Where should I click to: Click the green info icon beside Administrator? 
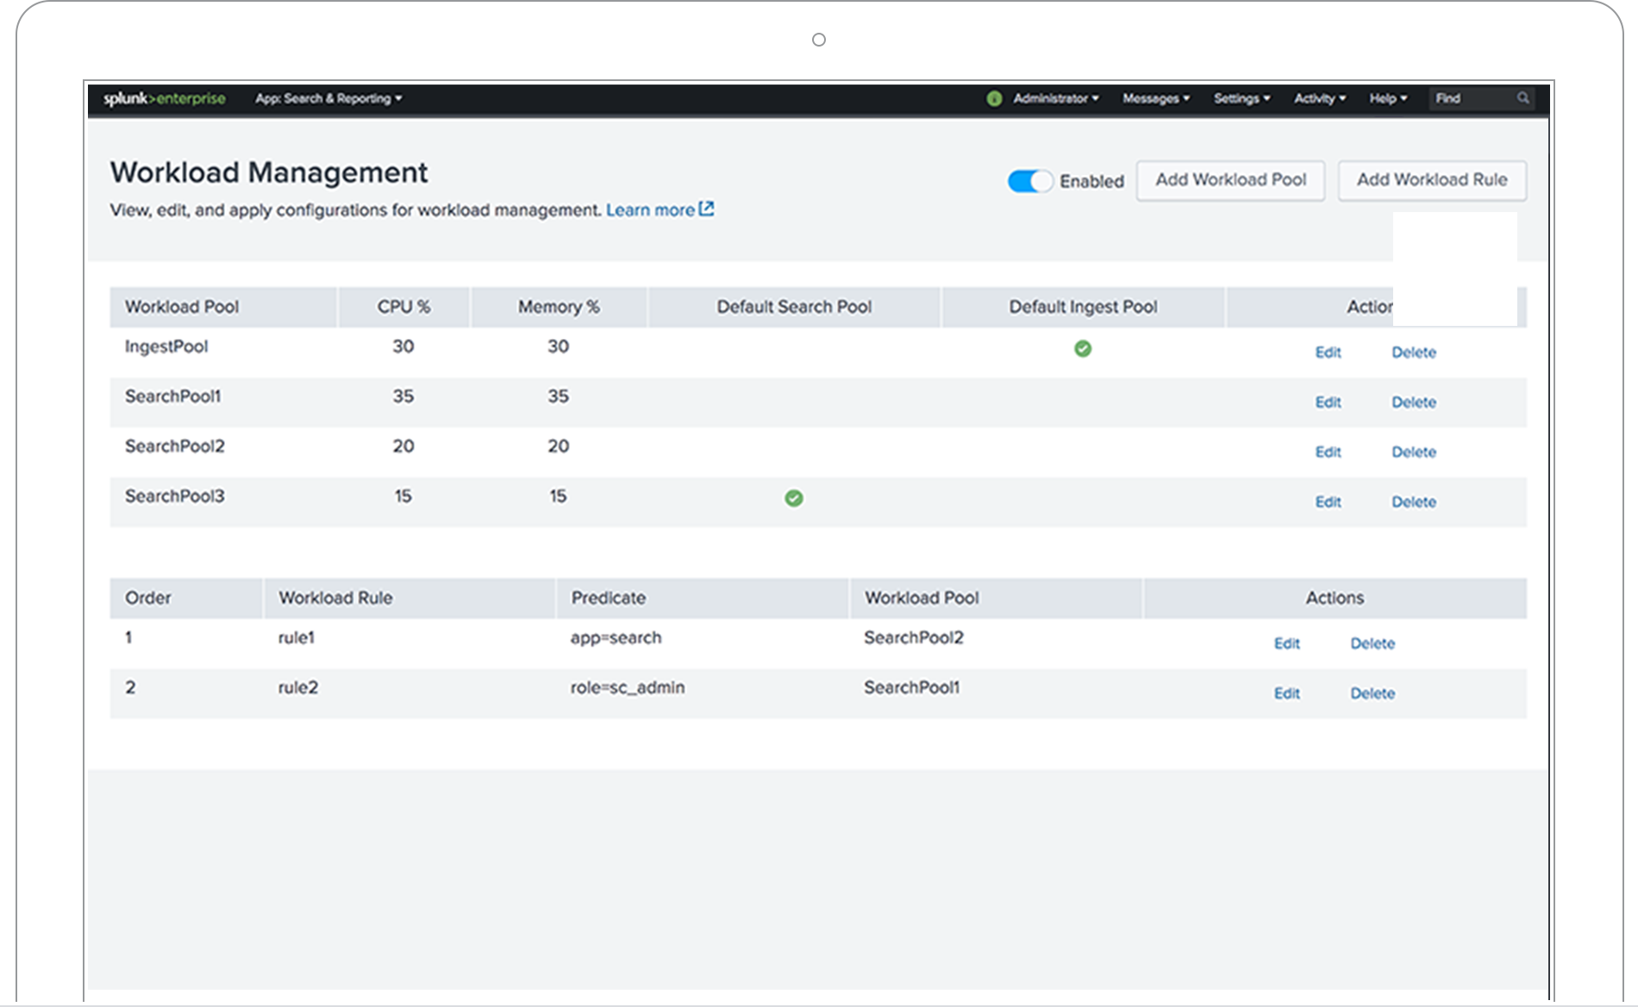tap(995, 99)
